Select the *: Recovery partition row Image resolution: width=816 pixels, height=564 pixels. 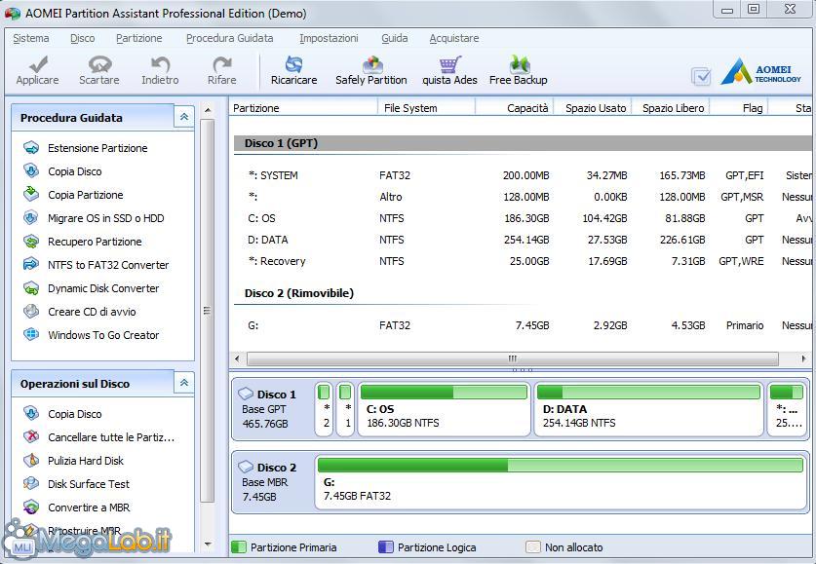tap(522, 261)
